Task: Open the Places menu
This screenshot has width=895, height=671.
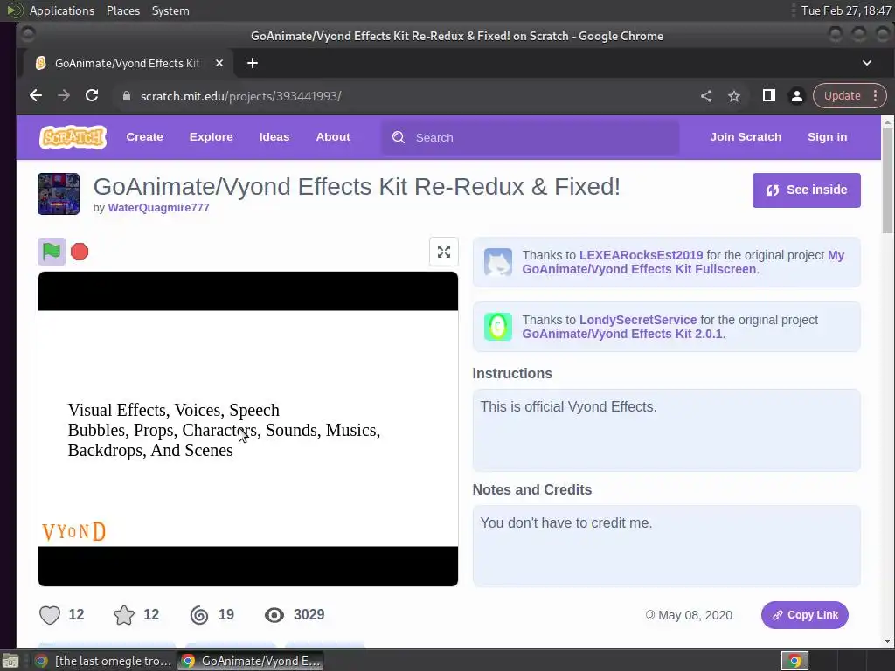Action: (122, 10)
